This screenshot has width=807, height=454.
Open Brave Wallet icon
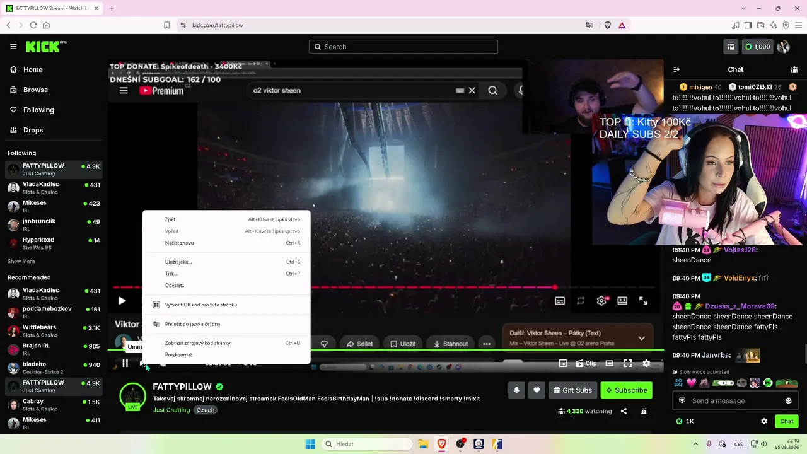(760, 25)
